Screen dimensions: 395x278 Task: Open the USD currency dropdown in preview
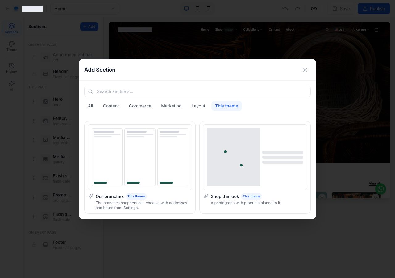pyautogui.click(x=341, y=30)
